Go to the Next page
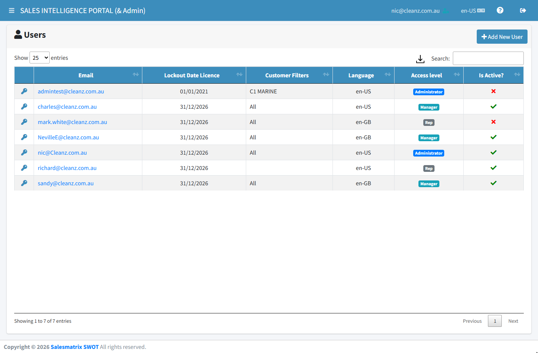Image resolution: width=538 pixels, height=353 pixels. [513, 321]
